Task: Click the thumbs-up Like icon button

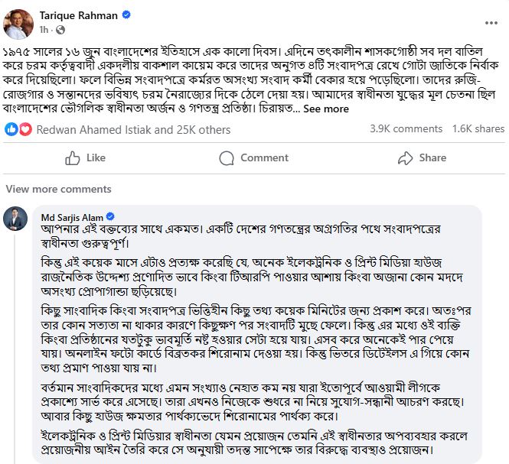Action: click(x=73, y=158)
